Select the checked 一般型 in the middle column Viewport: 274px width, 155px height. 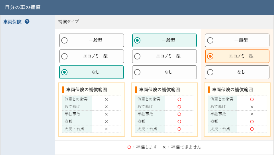point(164,40)
